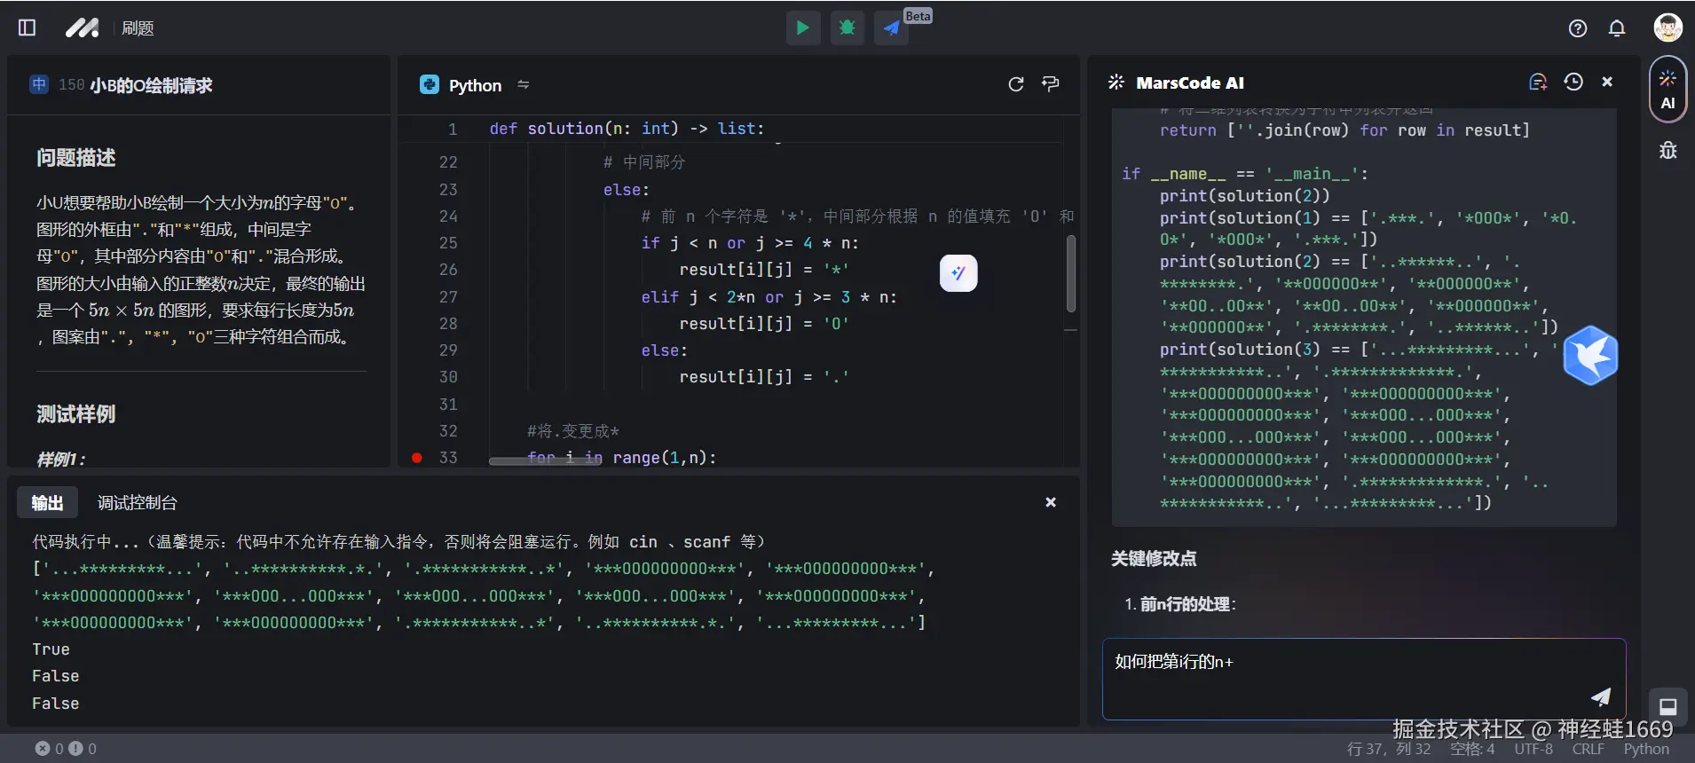The width and height of the screenshot is (1695, 763).
Task: Toggle the AI sidebar button
Action: (x=1667, y=89)
